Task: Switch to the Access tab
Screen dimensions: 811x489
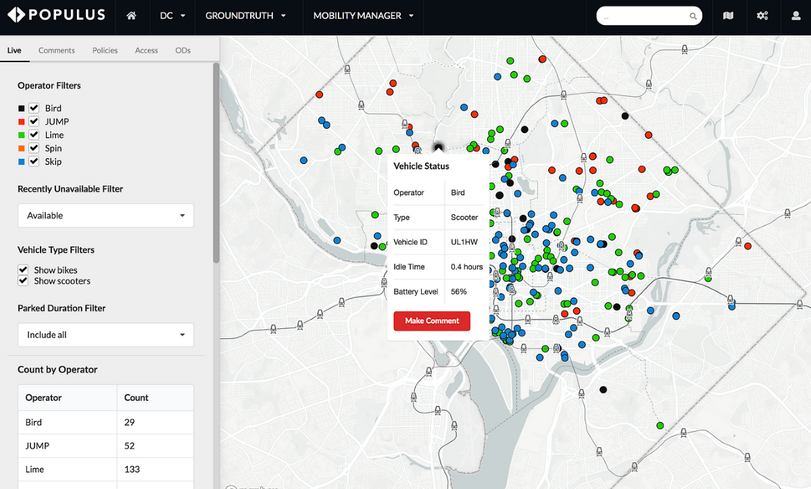Action: pyautogui.click(x=146, y=50)
